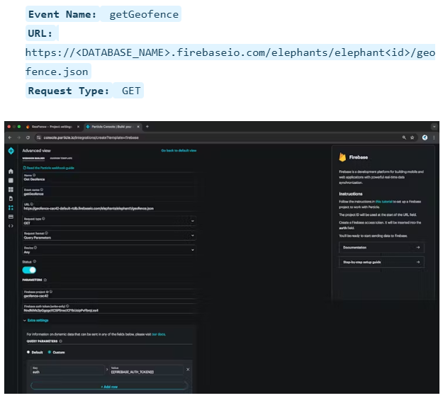This screenshot has width=443, height=398.
Task: Click the Particle logo in the sidebar
Action: tap(11, 151)
